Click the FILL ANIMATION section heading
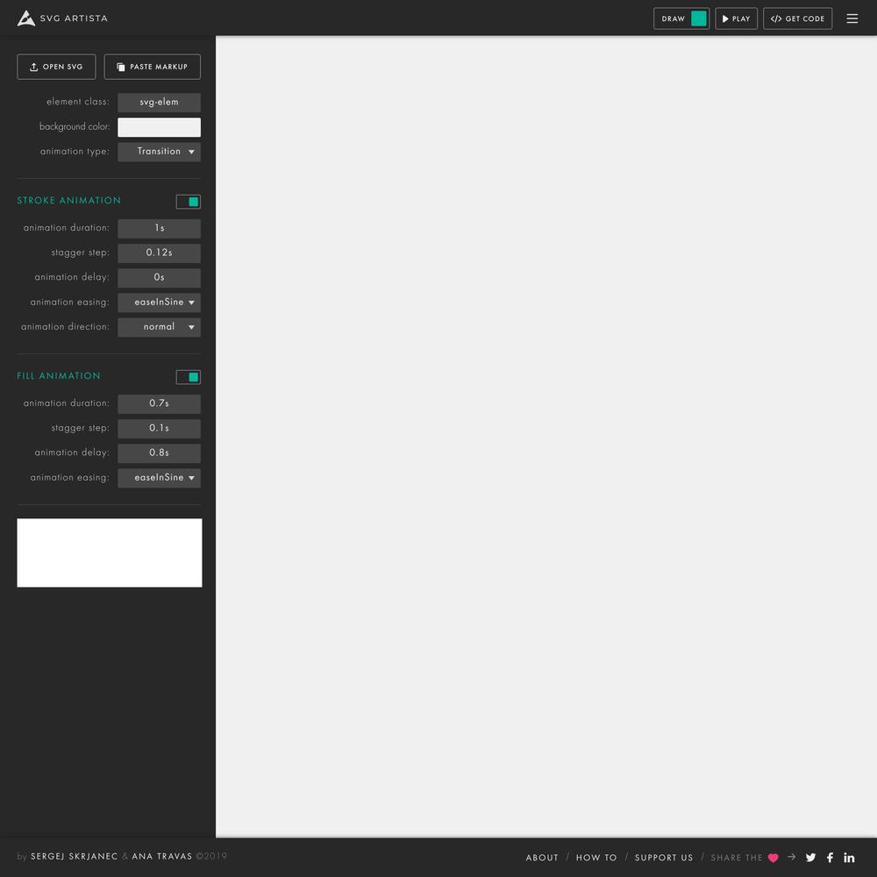This screenshot has height=877, width=877. point(59,376)
